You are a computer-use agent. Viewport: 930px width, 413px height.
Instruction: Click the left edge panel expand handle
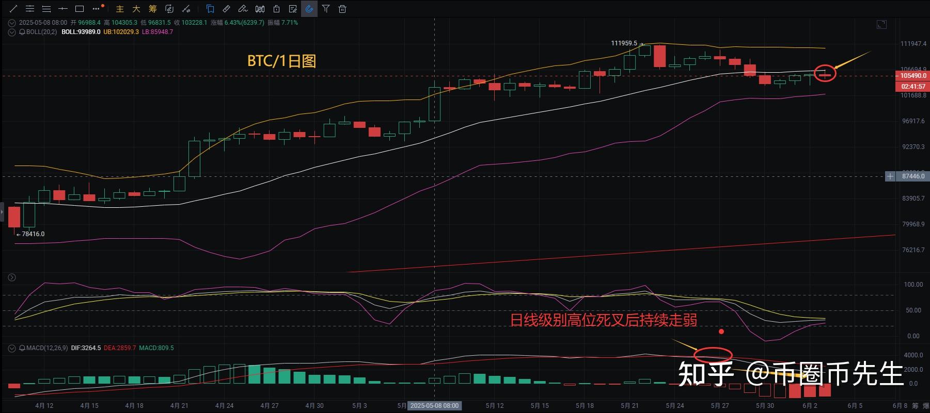pos(2,211)
